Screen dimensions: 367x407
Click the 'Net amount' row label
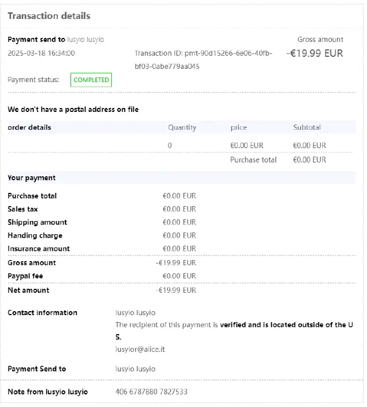coord(28,290)
